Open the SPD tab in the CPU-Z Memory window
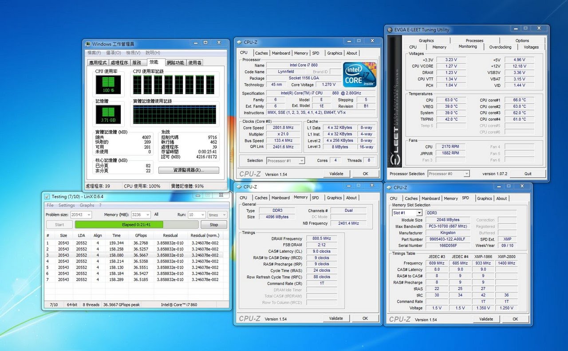Screen dimensions: 568x351 (x=315, y=198)
